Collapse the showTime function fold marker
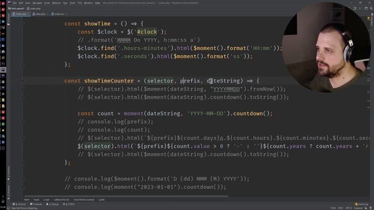This screenshot has width=374, height=210. pyautogui.click(x=22, y=23)
